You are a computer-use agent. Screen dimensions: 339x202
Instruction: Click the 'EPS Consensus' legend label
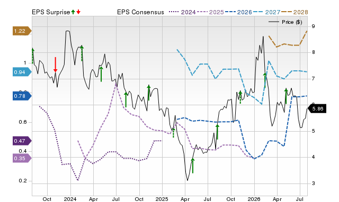pos(140,12)
